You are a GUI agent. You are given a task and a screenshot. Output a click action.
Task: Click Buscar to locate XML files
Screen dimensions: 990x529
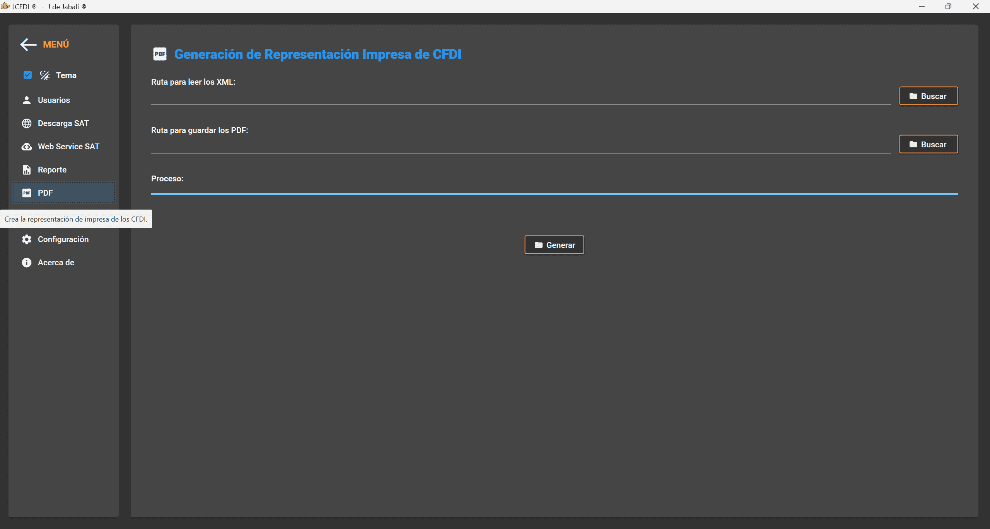coord(928,96)
